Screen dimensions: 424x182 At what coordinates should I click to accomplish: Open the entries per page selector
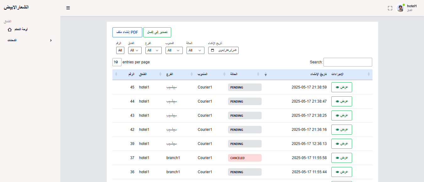point(117,62)
